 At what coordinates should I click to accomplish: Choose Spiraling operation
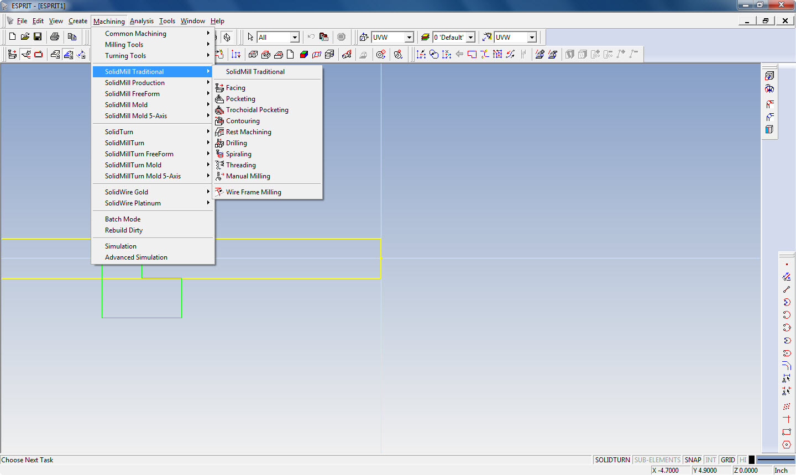[x=268, y=154]
